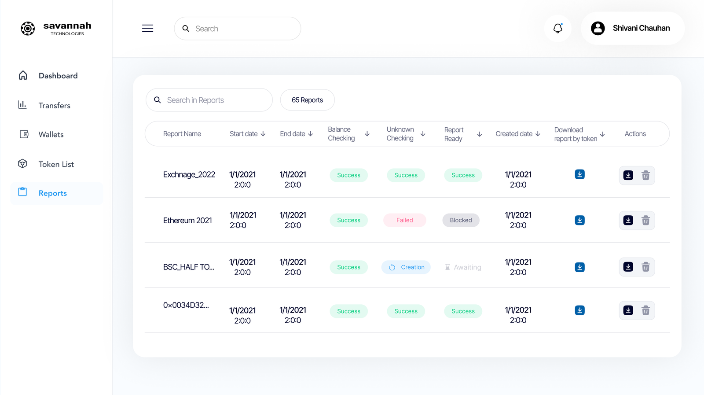Download report by token for 0x0034D32... row
The height and width of the screenshot is (395, 704).
coord(579,310)
